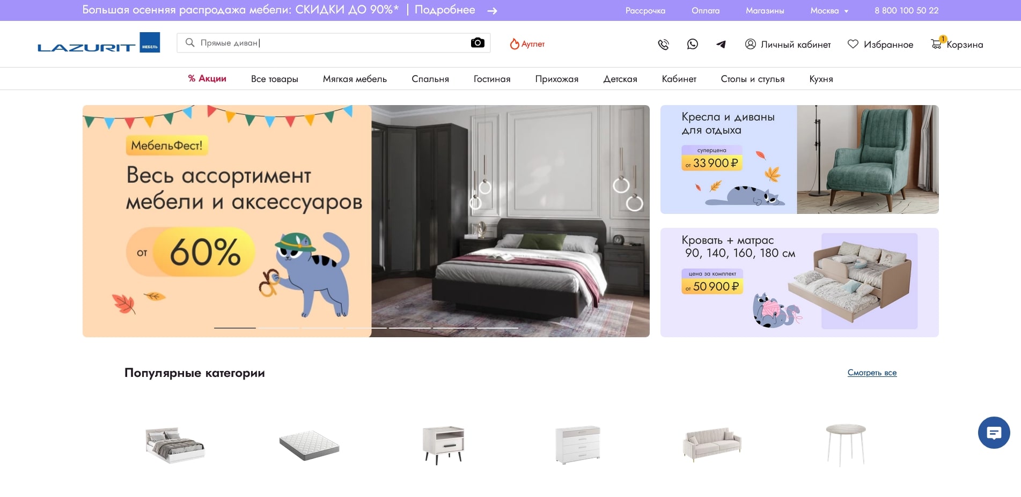This screenshot has height=497, width=1021.
Task: Open the Аутлет outlet link
Action: coord(527,44)
